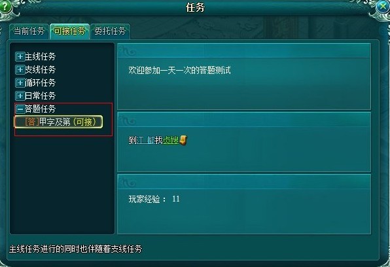
Task: Collapse the 答题任务 minus icon
Action: [20, 109]
